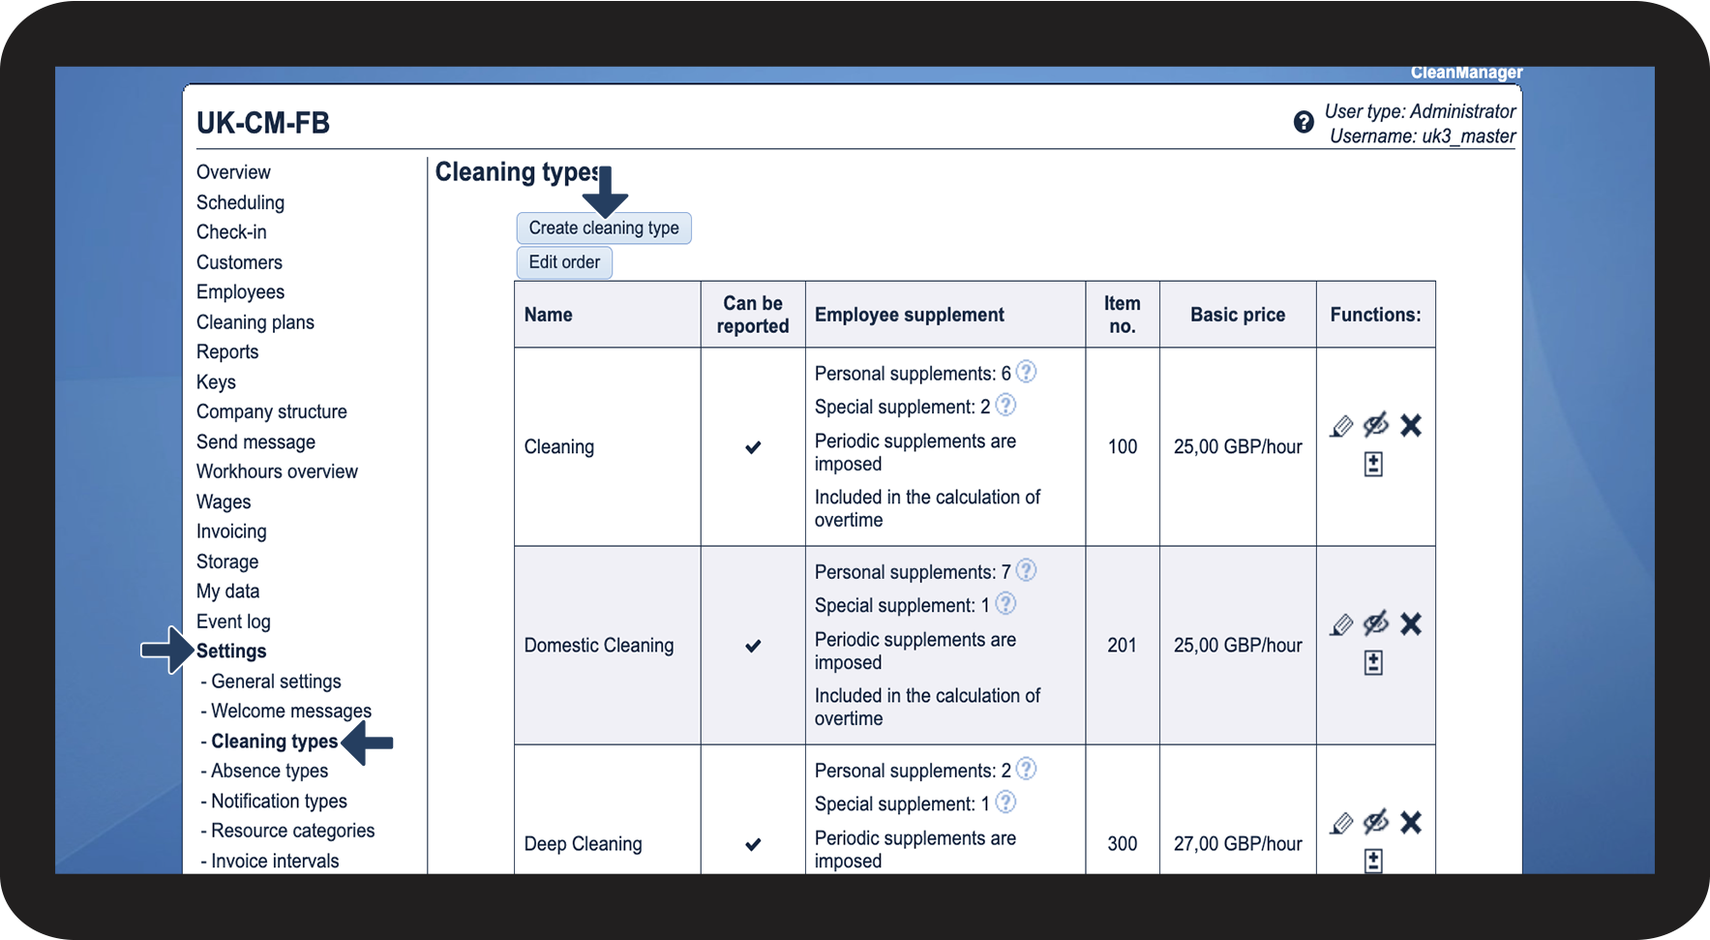Viewport: 1710px width, 940px height.
Task: Click the pencil edit icon for Cleaning
Action: pos(1341,426)
